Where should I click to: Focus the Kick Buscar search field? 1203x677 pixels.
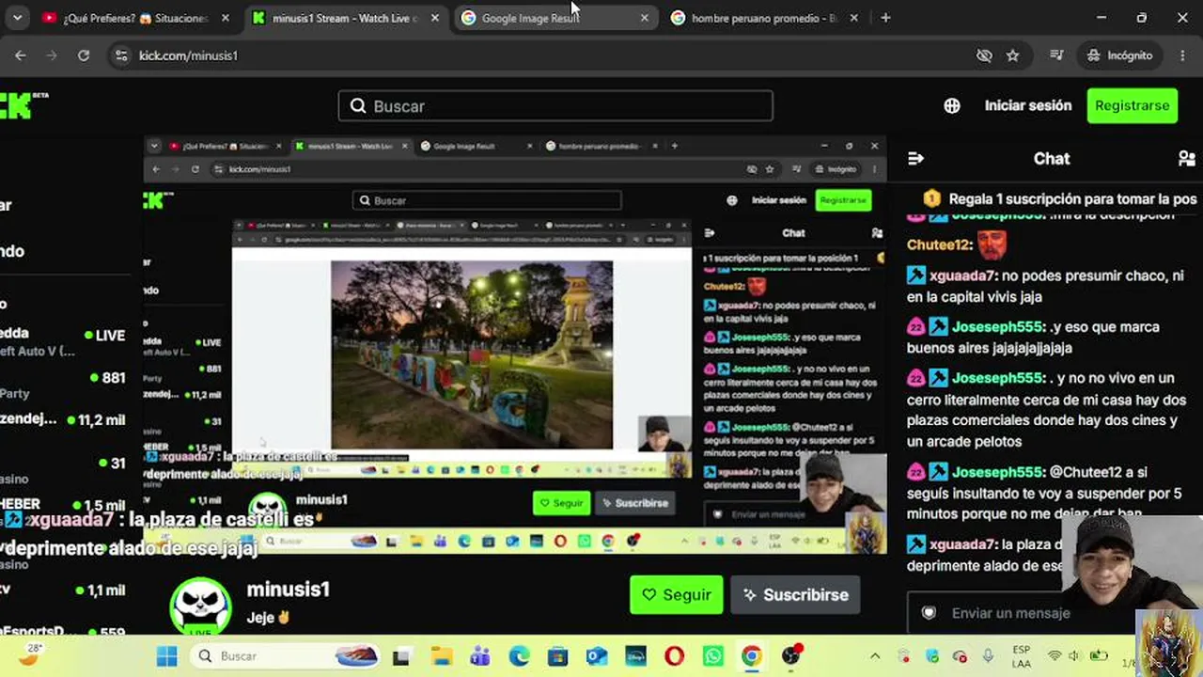[x=555, y=106]
